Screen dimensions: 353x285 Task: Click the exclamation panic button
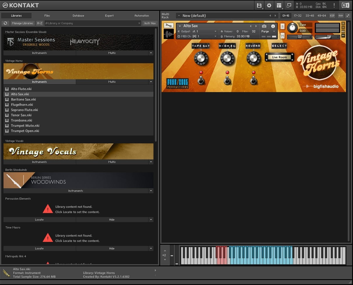(x=334, y=5)
